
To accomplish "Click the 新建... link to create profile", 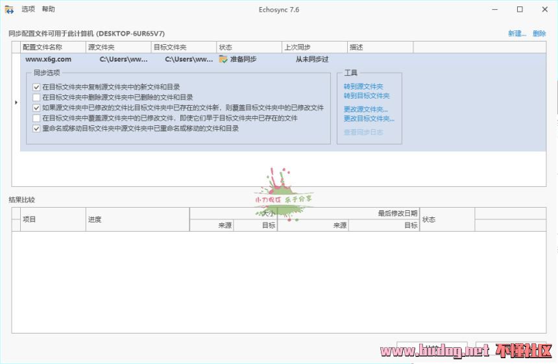I will point(516,34).
